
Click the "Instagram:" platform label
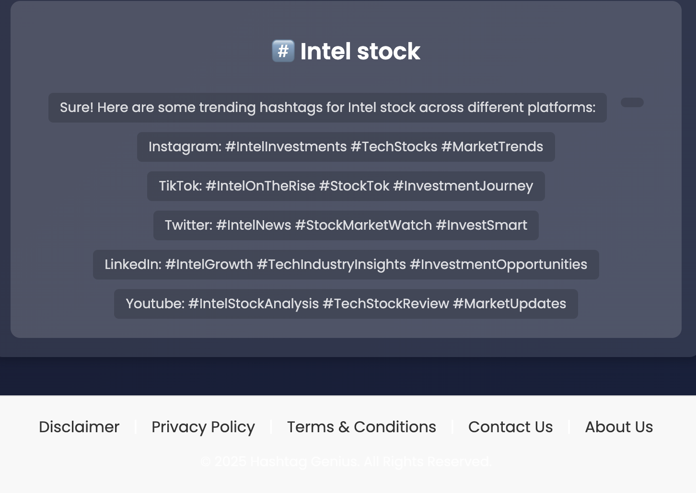tap(185, 147)
